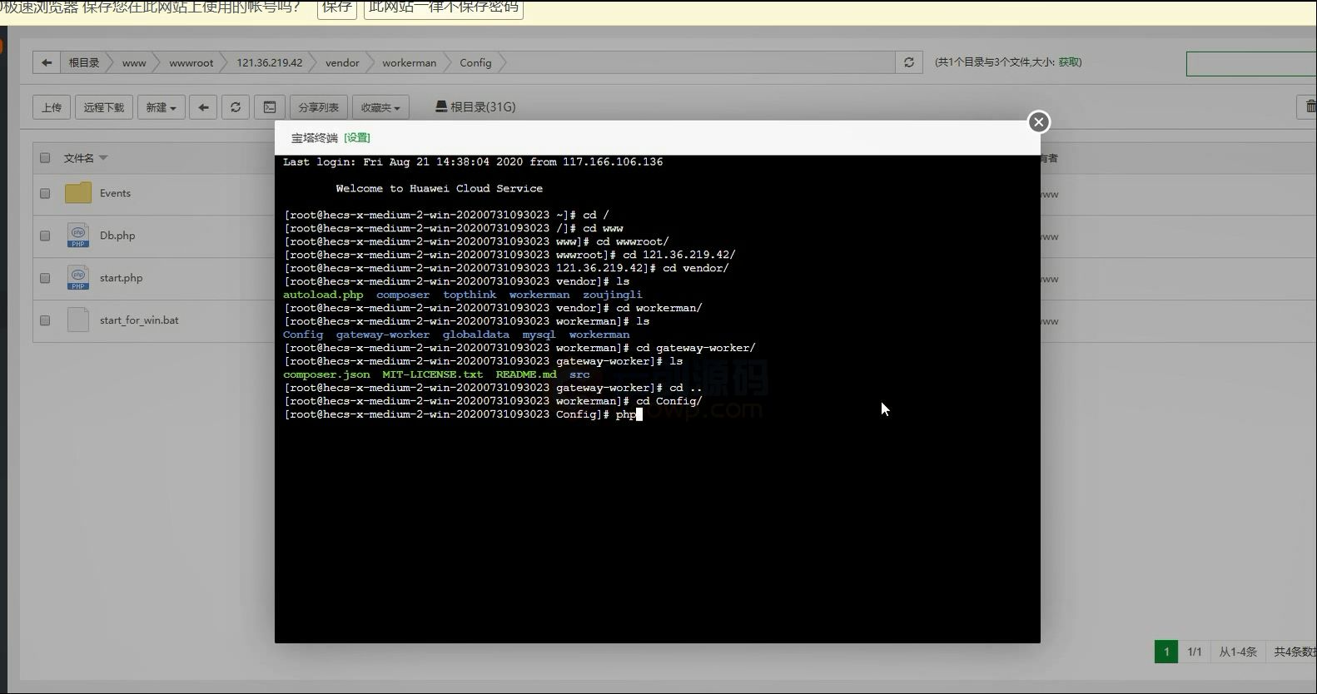Sort by 文件名 column arrow
Image resolution: width=1317 pixels, height=694 pixels.
[103, 158]
